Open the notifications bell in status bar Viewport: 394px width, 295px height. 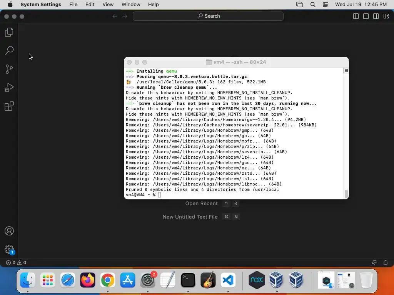pyautogui.click(x=385, y=263)
